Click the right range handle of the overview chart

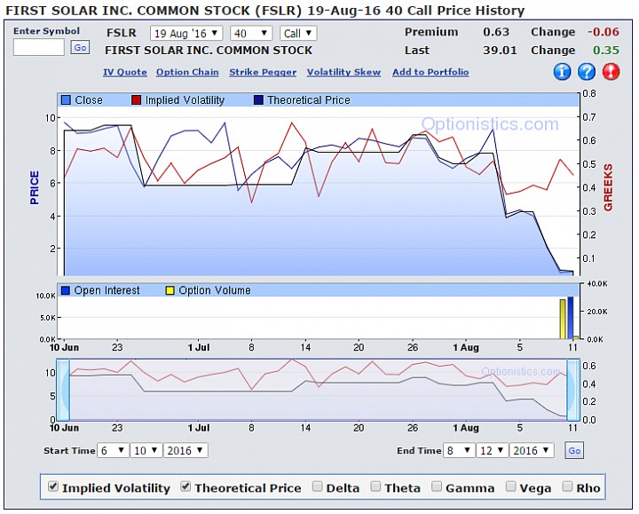[x=573, y=390]
